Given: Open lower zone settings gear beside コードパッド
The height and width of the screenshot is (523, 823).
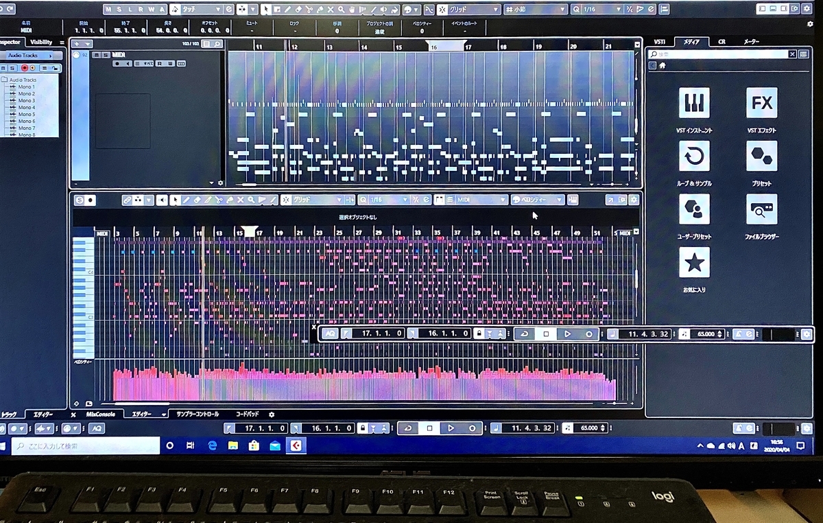Looking at the screenshot, I should coord(272,415).
